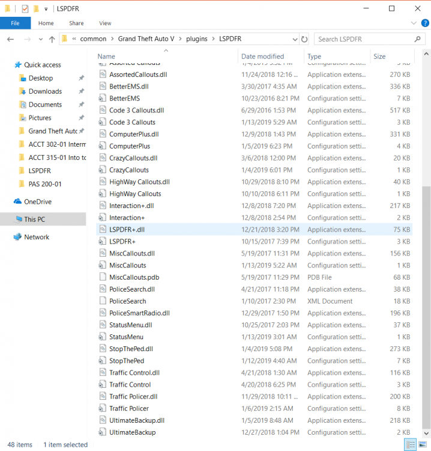Expand the chevron after 'plugins' breadcrumb
The image size is (431, 451).
pyautogui.click(x=213, y=39)
